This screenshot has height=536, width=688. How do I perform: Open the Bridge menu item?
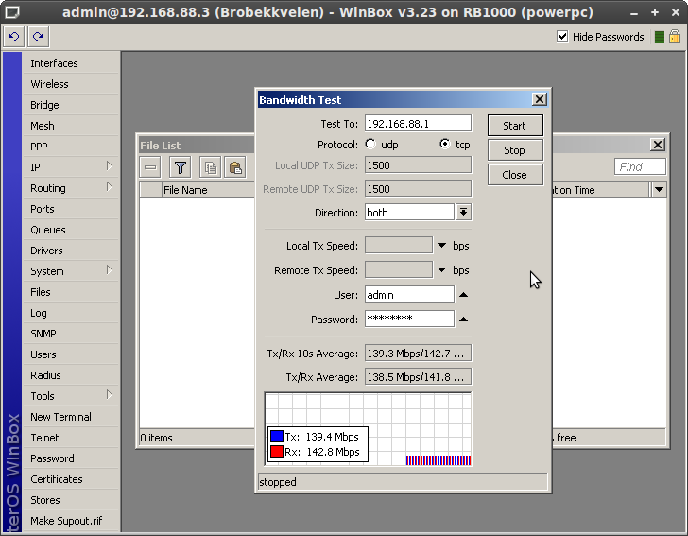point(70,105)
